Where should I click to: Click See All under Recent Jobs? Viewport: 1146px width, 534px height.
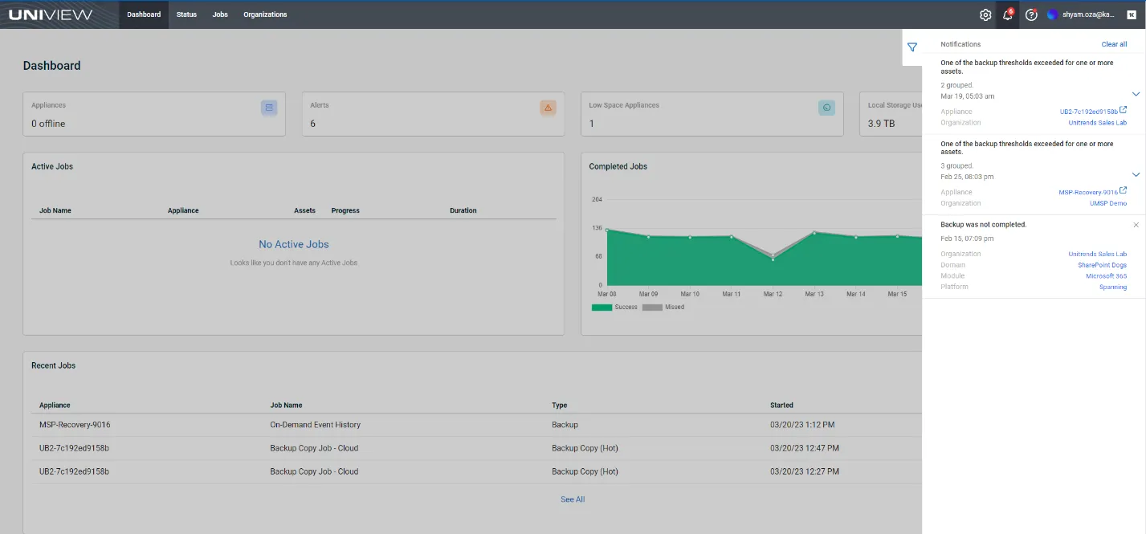click(573, 499)
